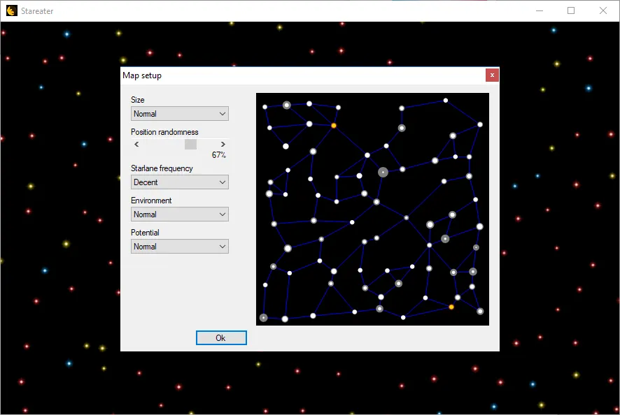Click the 67% randomness value
Image resolution: width=620 pixels, height=415 pixels.
point(218,155)
